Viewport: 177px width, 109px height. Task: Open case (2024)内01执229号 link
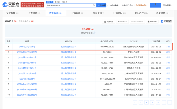pyautogui.click(x=27, y=47)
